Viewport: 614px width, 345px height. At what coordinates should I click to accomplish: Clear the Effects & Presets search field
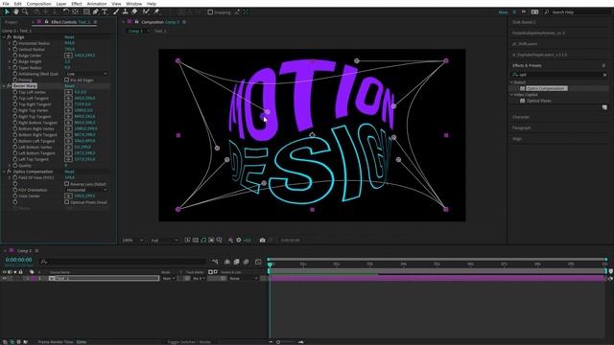point(604,75)
